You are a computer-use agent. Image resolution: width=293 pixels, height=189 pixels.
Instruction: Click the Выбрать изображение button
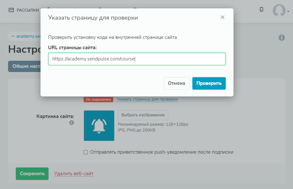coord(143,115)
